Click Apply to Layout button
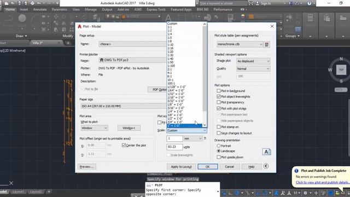This screenshot has height=197, width=350. coord(181,166)
